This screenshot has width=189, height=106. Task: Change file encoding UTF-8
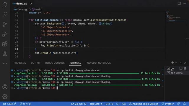[109, 104]
